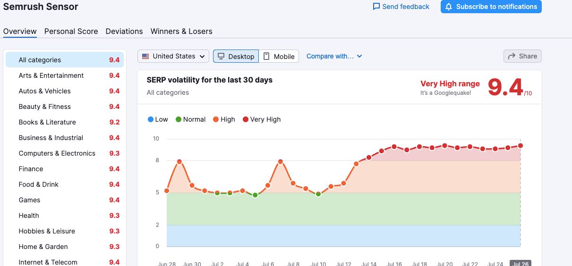Open the Books & Literature category
572x266 pixels.
[65, 122]
